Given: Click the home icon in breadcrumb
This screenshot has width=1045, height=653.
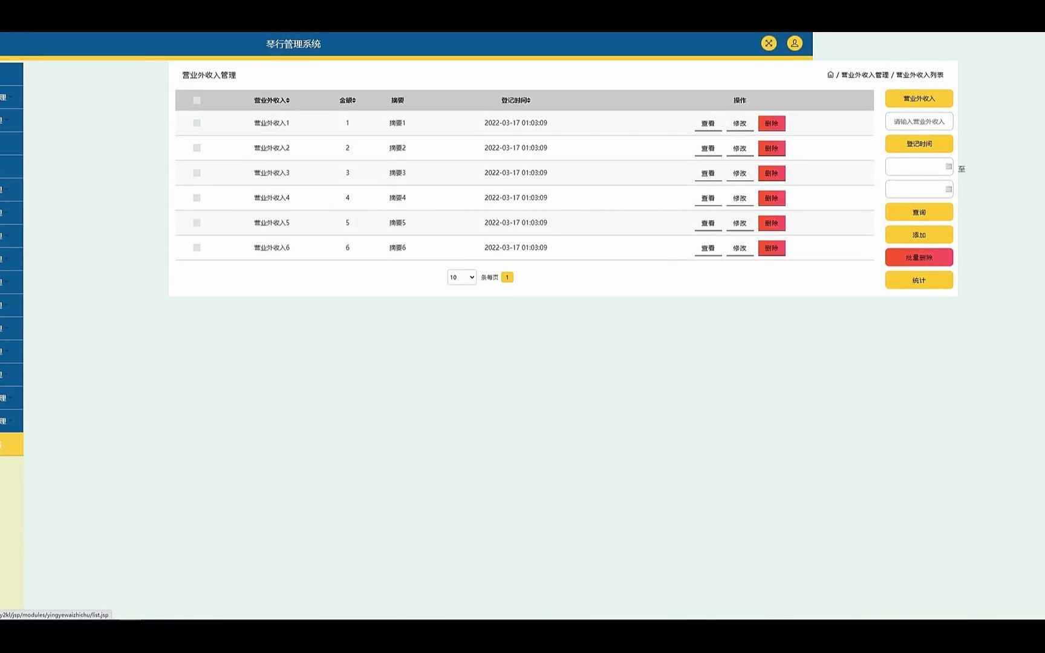Looking at the screenshot, I should tap(830, 75).
